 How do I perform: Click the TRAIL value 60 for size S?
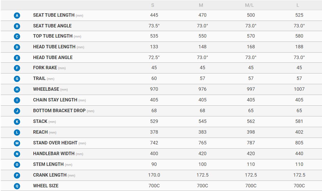click(154, 79)
